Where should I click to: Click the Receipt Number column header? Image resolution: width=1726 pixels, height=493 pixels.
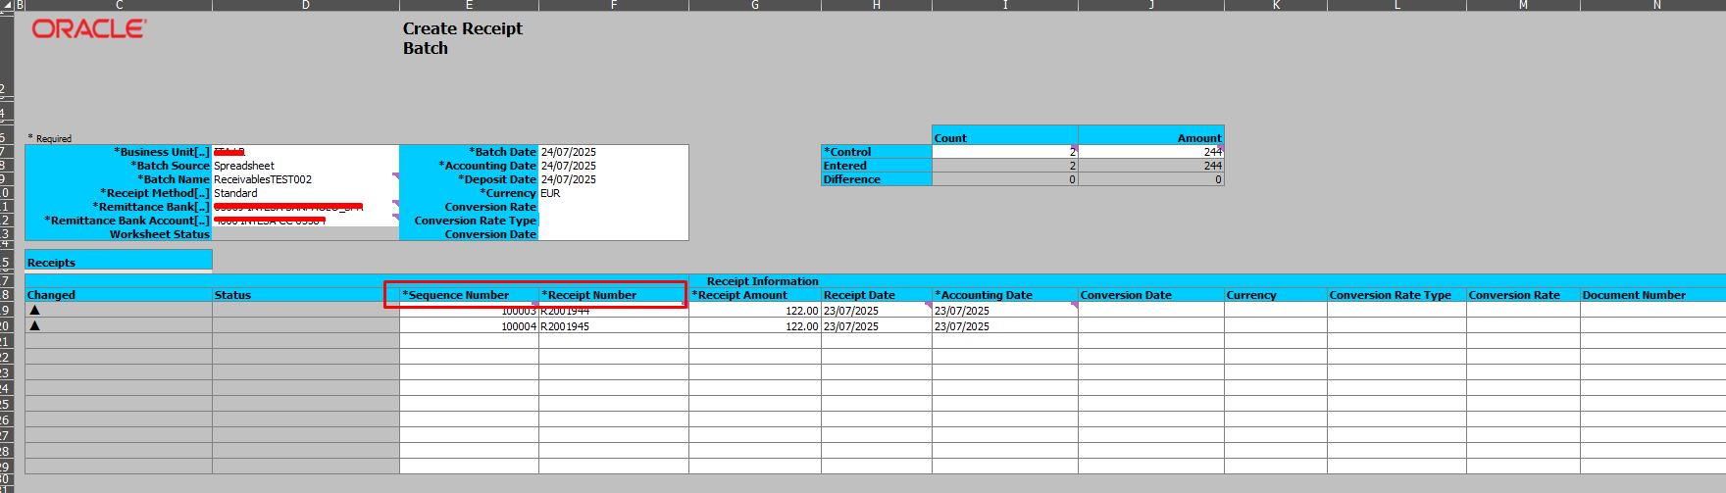pyautogui.click(x=614, y=294)
